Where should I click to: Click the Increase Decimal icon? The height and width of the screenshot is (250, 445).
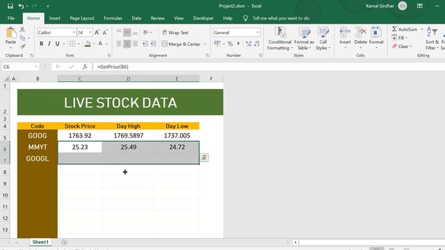click(x=249, y=44)
